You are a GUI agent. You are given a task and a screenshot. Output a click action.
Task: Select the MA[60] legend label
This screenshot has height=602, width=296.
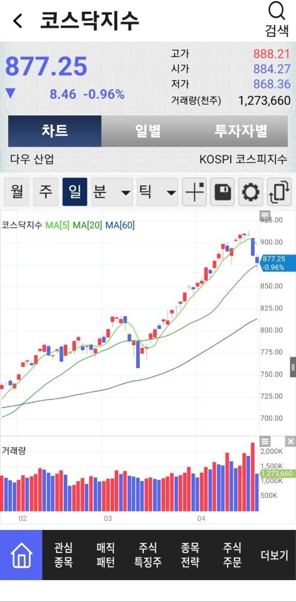120,225
